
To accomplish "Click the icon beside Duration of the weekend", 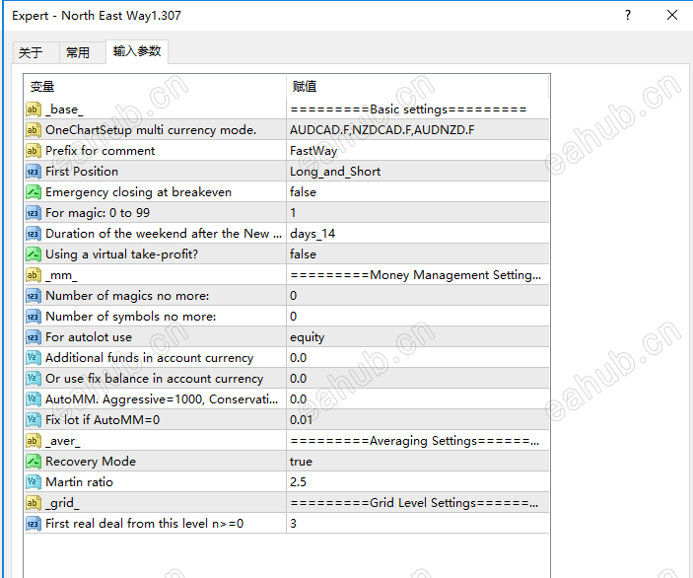I will (x=34, y=234).
